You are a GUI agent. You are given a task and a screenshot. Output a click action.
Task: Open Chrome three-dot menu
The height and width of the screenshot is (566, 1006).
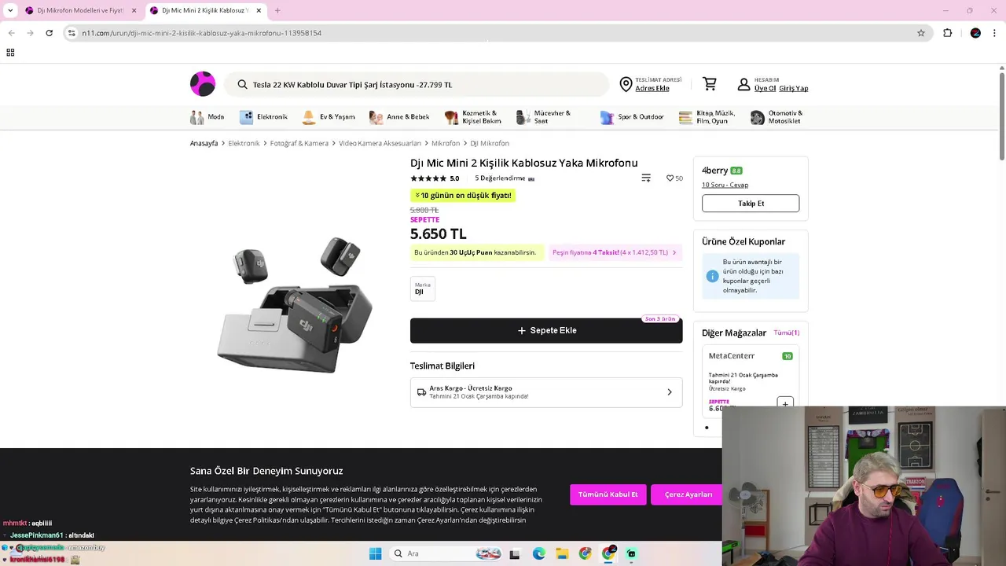pos(995,33)
